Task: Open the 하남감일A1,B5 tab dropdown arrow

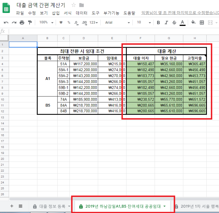Action: pyautogui.click(x=164, y=206)
